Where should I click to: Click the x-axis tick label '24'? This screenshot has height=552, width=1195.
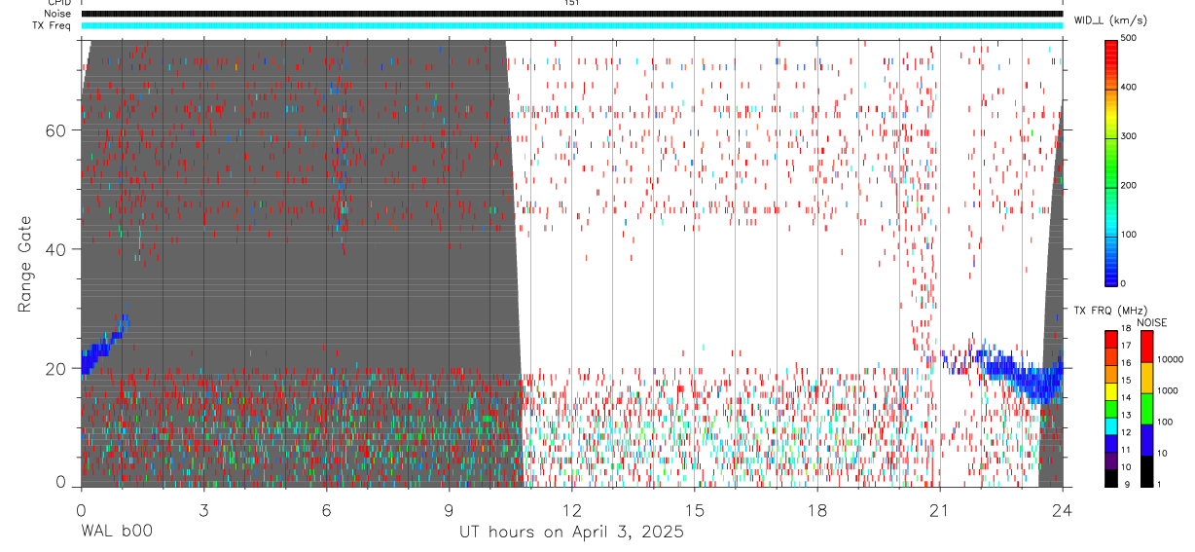[x=1062, y=509]
